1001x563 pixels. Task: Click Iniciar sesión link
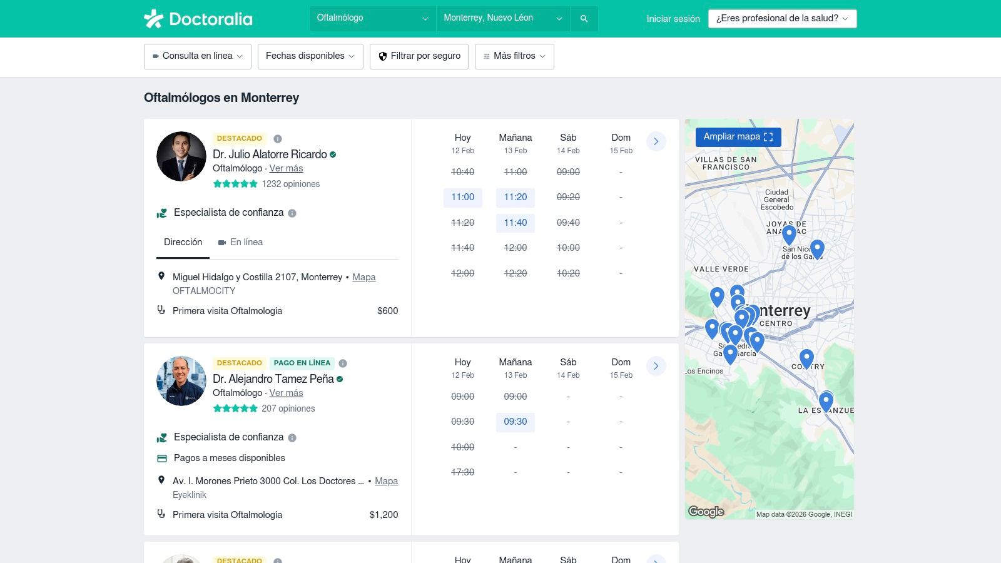tap(673, 19)
